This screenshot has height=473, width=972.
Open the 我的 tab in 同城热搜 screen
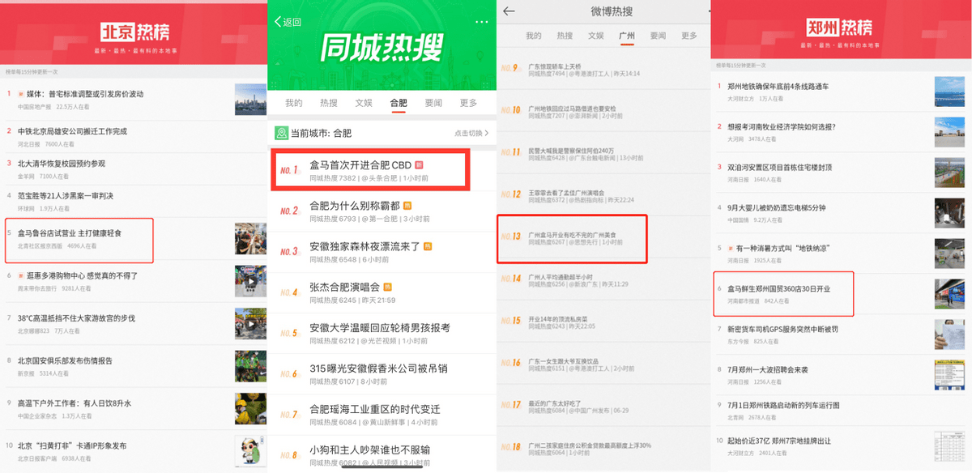(294, 103)
